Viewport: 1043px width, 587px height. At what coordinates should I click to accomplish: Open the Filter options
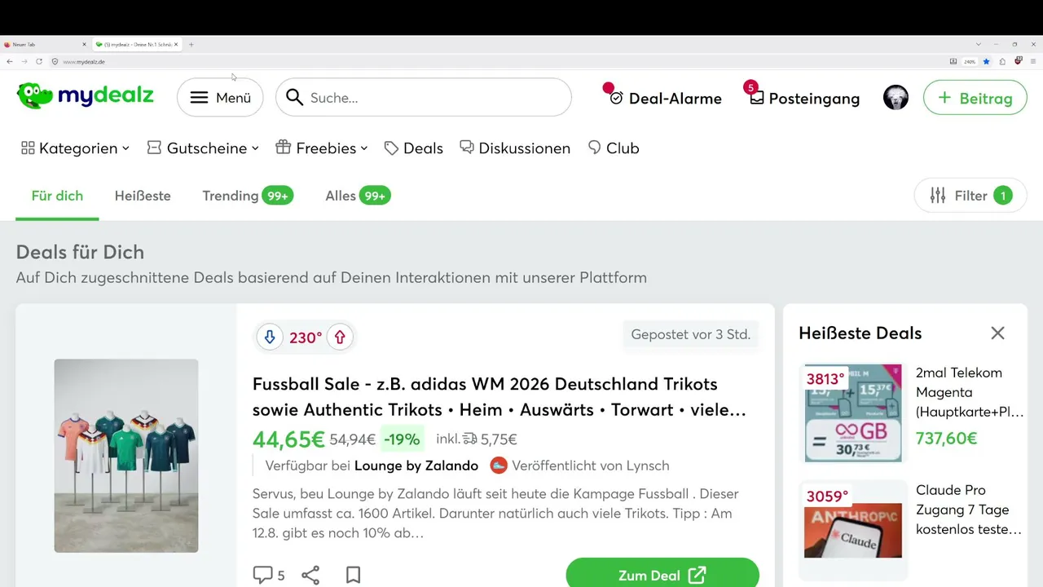[x=970, y=196]
